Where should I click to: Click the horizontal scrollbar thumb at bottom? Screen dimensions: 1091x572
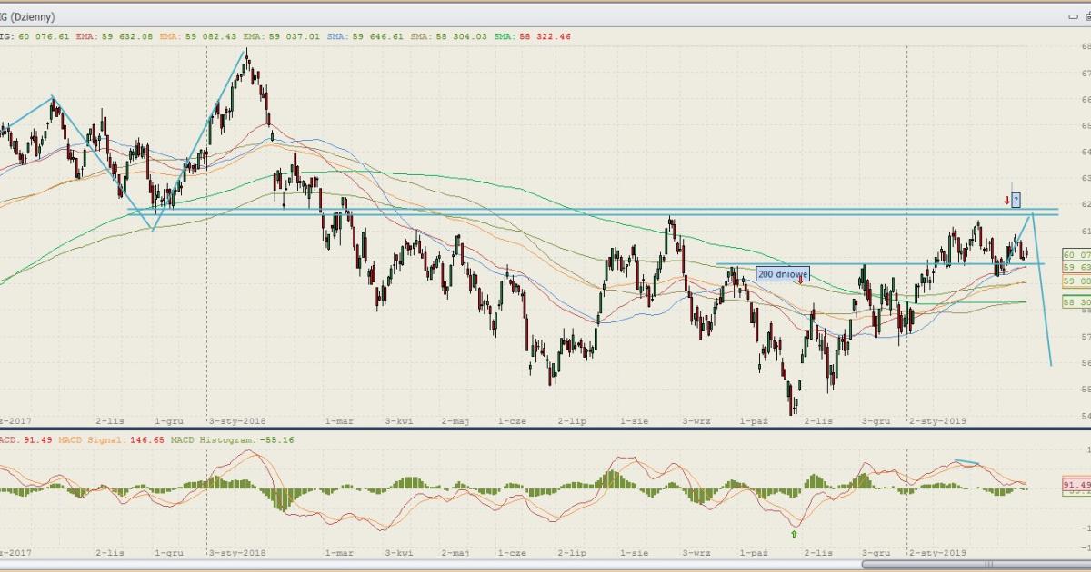pyautogui.click(x=988, y=564)
